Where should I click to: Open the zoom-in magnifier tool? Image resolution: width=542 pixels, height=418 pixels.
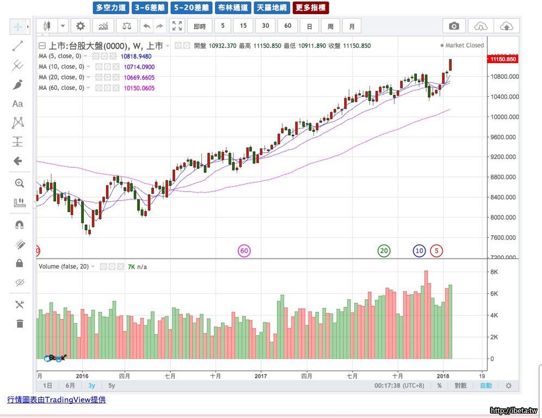[19, 183]
